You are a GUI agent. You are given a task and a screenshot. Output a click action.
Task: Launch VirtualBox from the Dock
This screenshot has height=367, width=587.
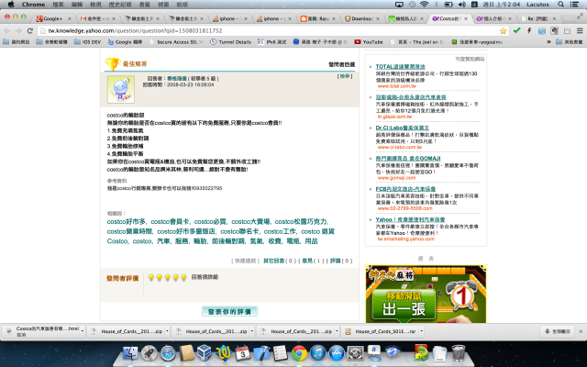point(205,352)
